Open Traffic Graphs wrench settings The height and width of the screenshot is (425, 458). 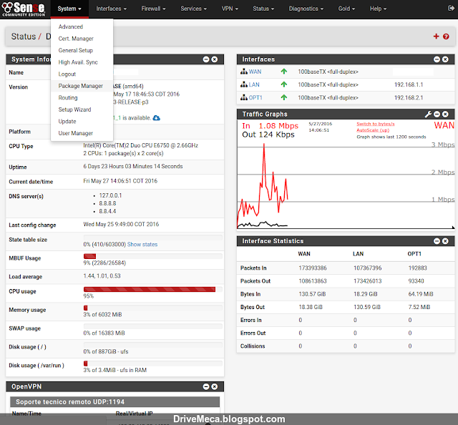tap(428, 114)
